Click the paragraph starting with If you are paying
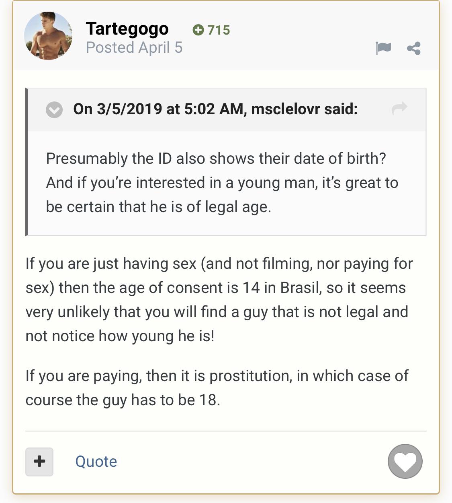The width and height of the screenshot is (452, 503). 217,388
